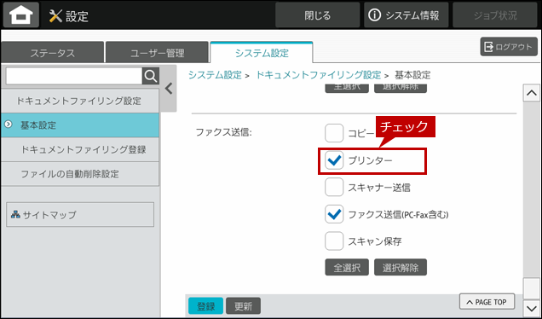Open システム情報 info button

click(x=406, y=14)
